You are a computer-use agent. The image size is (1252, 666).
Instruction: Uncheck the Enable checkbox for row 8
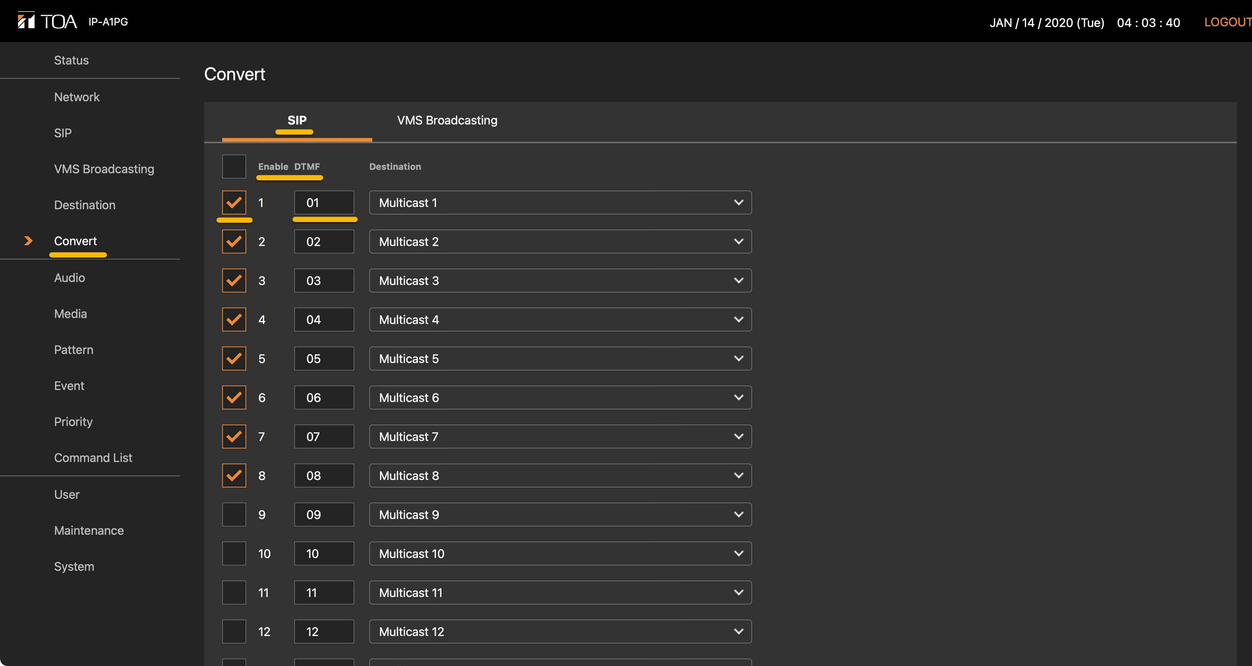tap(234, 475)
